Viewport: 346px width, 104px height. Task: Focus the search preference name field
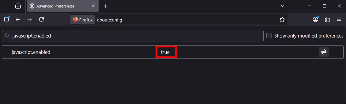point(135,36)
